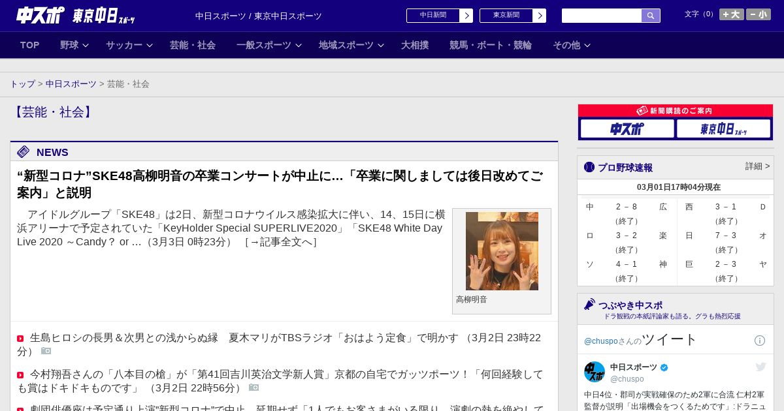The height and width of the screenshot is (411, 784).
Task: Click the camera icon after 生島ヒロシ article
Action: [x=46, y=351]
